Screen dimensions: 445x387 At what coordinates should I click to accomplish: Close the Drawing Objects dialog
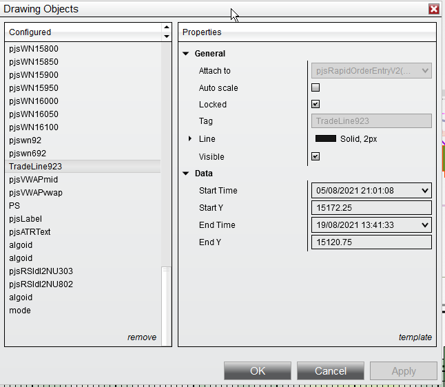pyautogui.click(x=434, y=9)
